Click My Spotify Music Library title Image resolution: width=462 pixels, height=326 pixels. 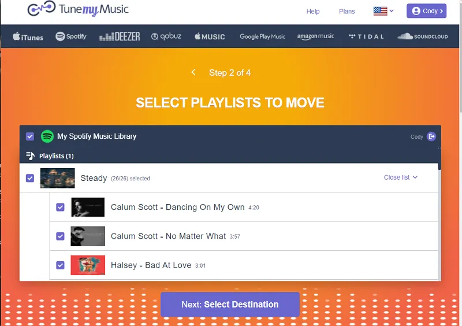point(96,136)
